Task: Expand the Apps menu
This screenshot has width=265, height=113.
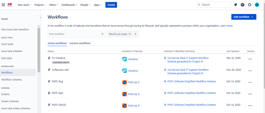Action: coord(98,5)
